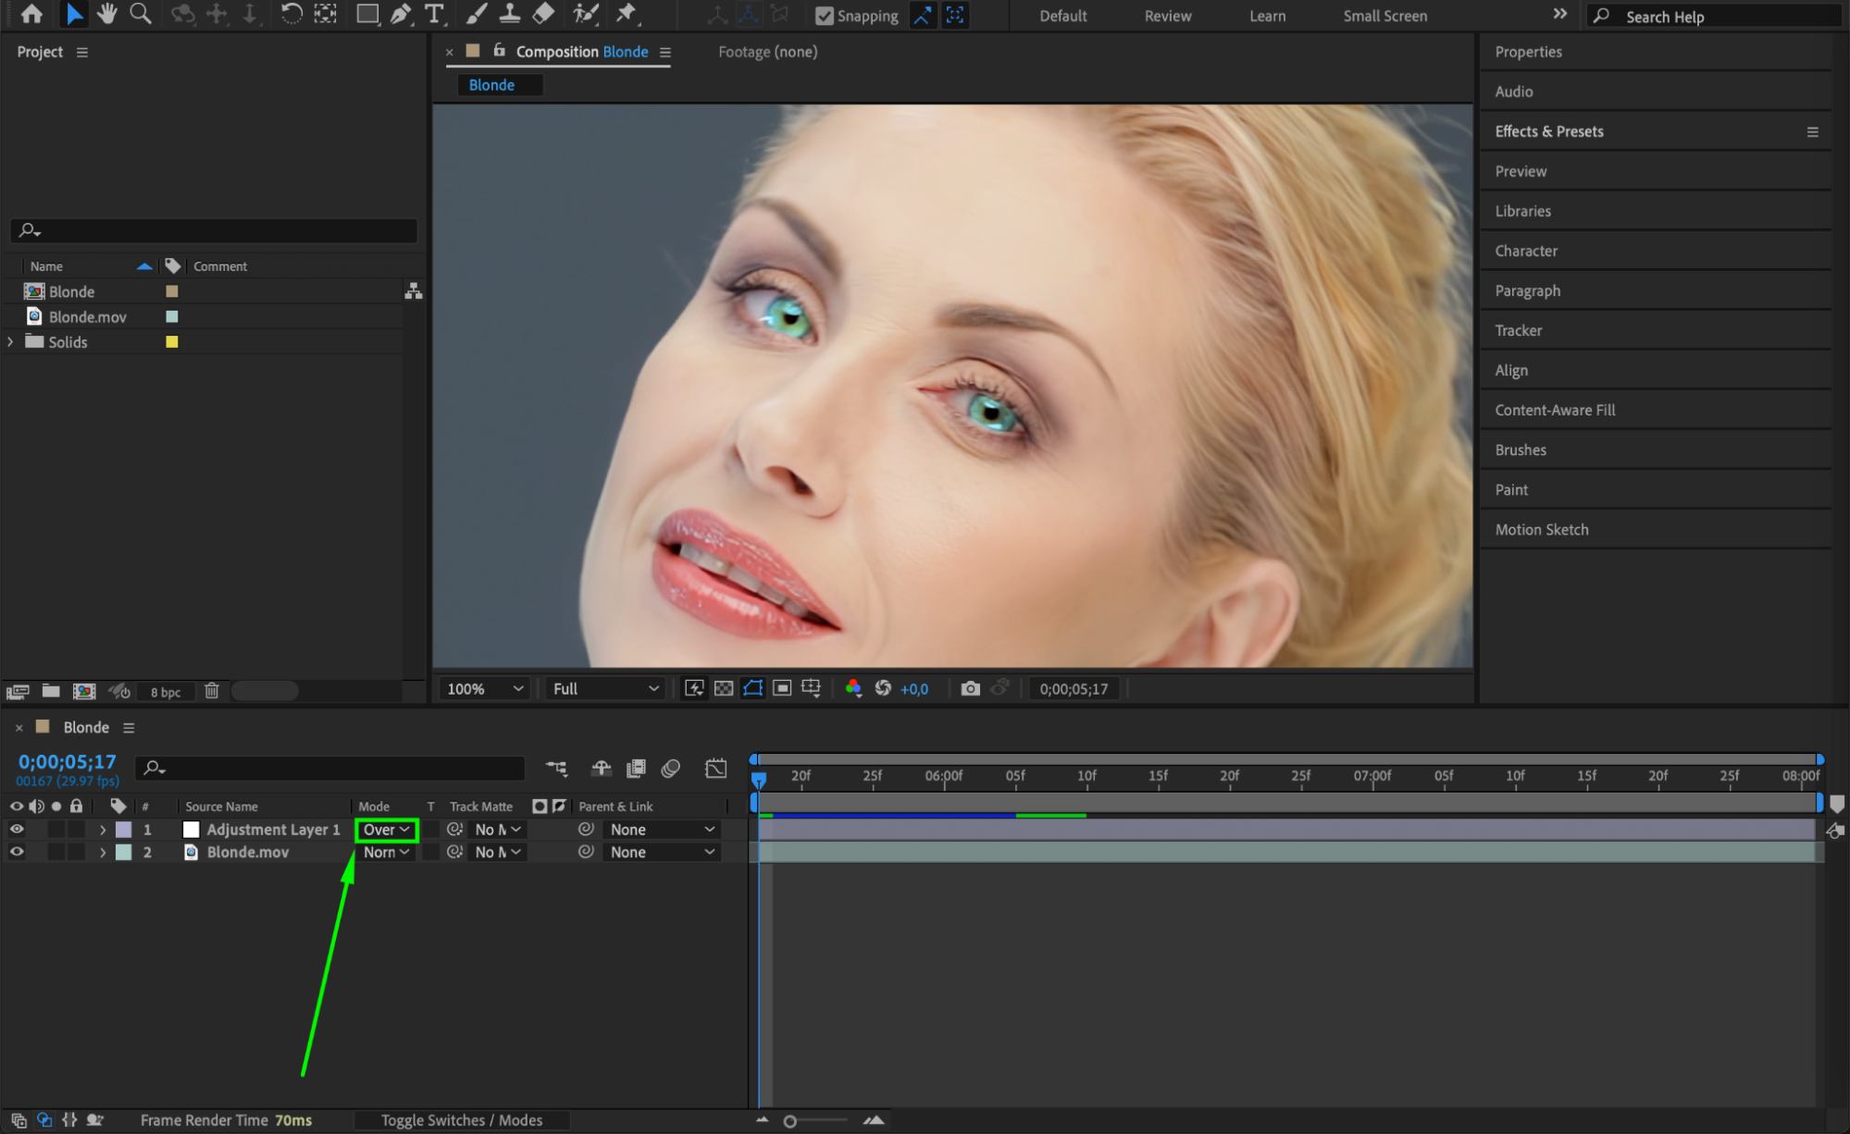Open the Footage (none) tab
The image size is (1850, 1134).
(x=767, y=52)
